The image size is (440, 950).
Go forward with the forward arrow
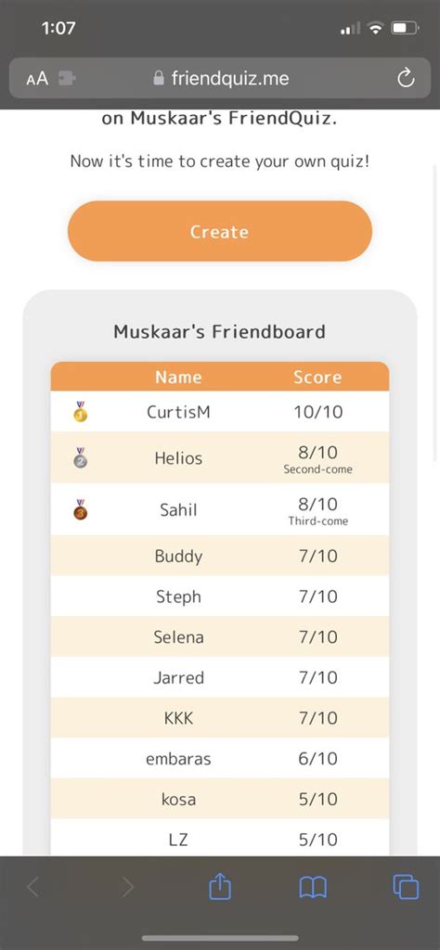click(127, 887)
